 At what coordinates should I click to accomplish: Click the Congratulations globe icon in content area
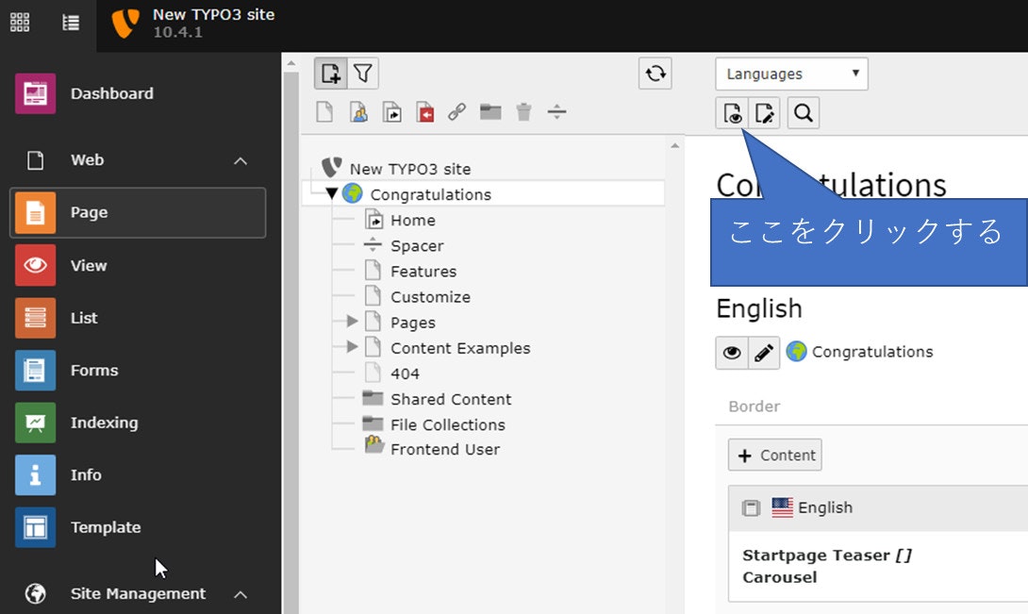(x=796, y=352)
